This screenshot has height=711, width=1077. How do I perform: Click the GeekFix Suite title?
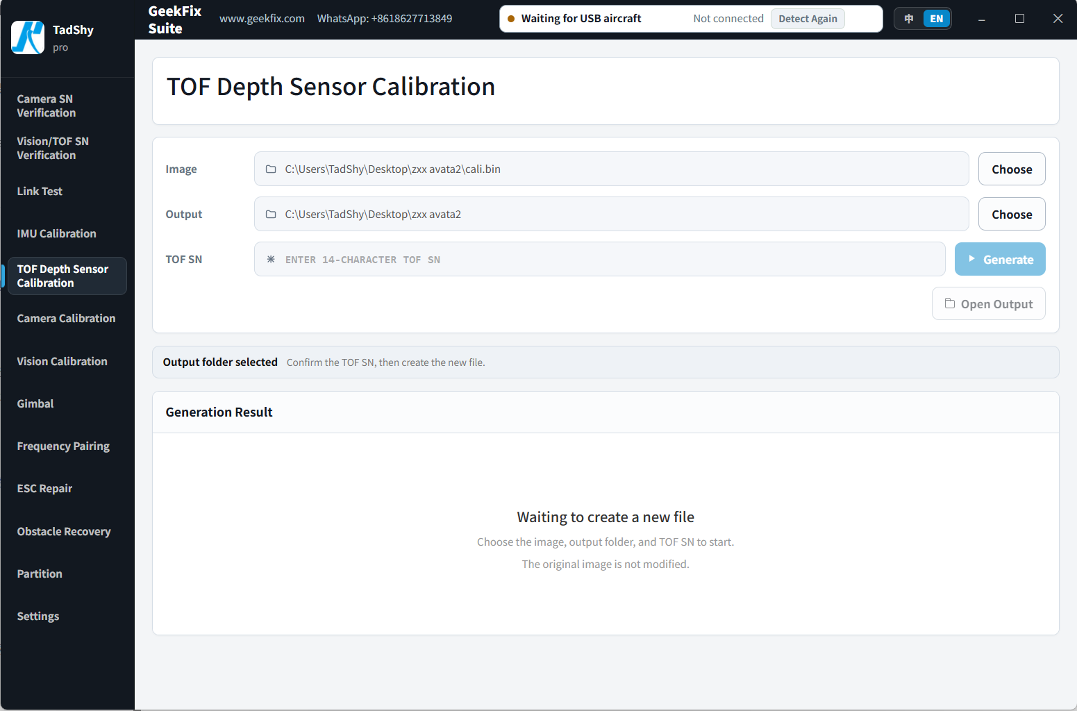click(175, 19)
